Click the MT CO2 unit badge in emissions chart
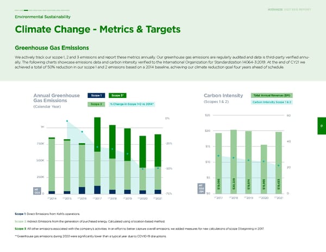Viewport: 326px width, 252px height. pyautogui.click(x=37, y=190)
